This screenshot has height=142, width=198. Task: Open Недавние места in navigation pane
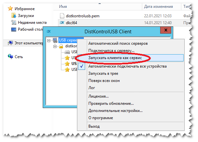pos(32,23)
